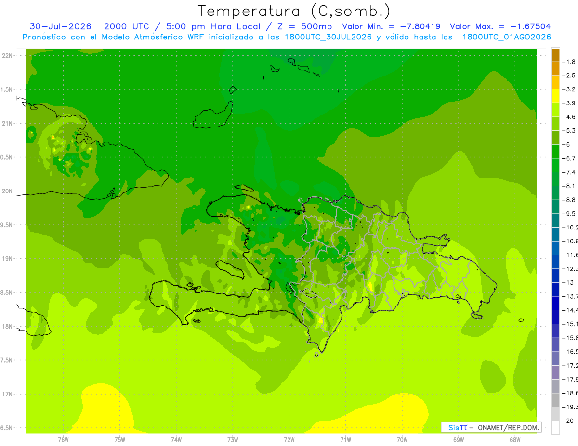This screenshot has height=446, width=578.
Task: Pick the white swatch below -20
Action: coord(555,427)
